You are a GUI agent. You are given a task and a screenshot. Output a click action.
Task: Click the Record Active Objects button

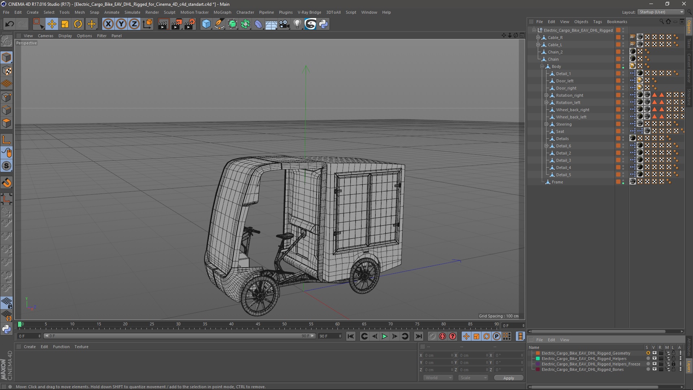tap(432, 336)
